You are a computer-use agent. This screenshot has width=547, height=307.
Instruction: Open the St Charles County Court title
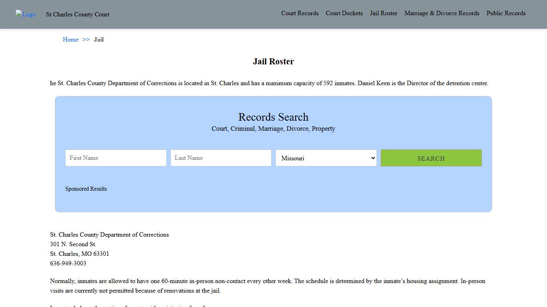pyautogui.click(x=78, y=14)
